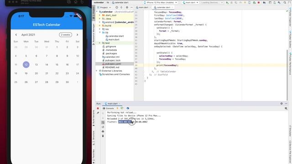Click the green hot restart icon beside Console

(x=122, y=108)
